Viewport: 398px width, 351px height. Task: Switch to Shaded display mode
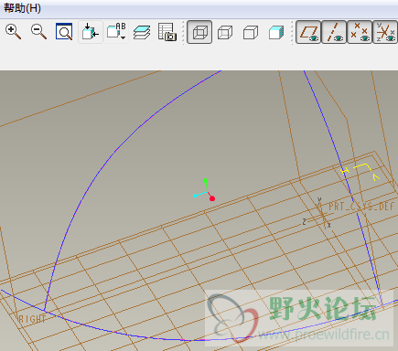[x=276, y=32]
